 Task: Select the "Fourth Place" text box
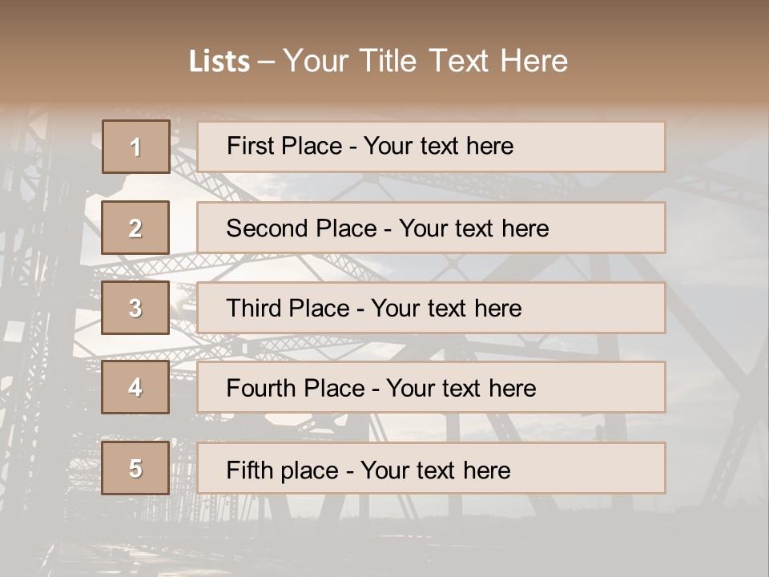coord(431,388)
